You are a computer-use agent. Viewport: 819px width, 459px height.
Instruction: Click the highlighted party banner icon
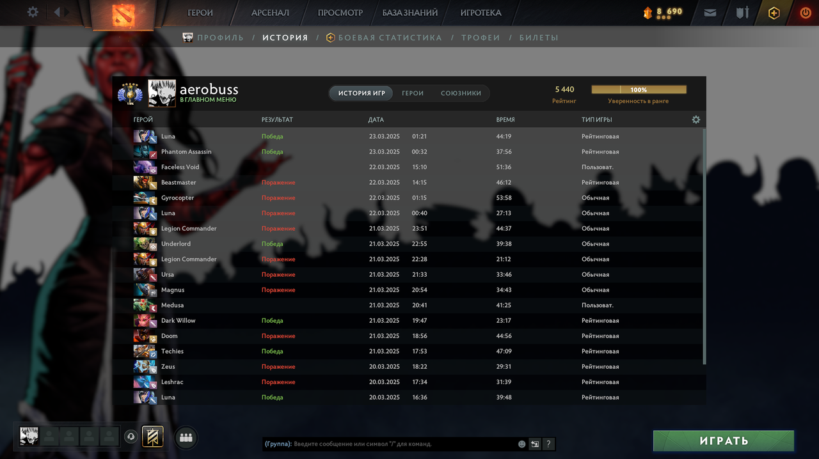pos(152,437)
